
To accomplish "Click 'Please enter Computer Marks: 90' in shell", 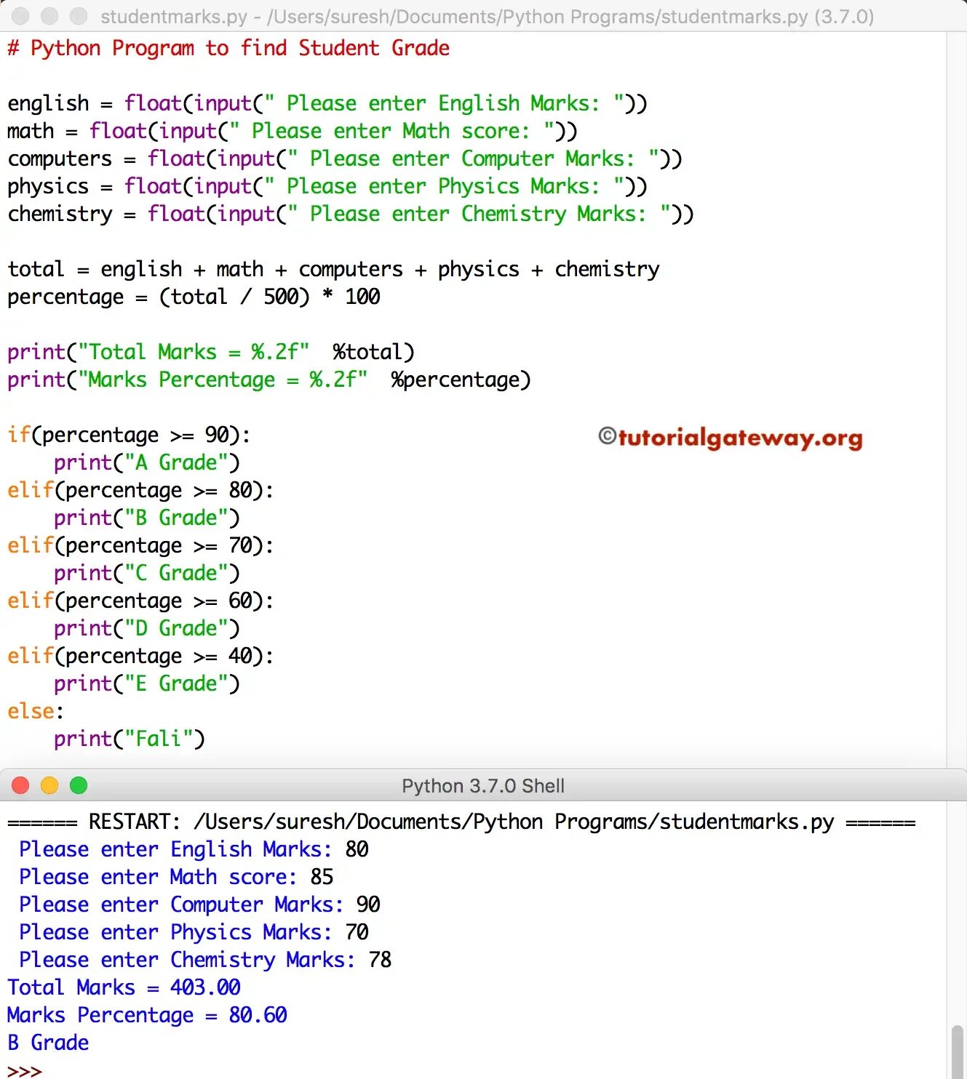I will tap(199, 904).
